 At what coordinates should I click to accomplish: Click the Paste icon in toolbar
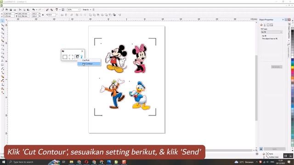click(x=28, y=10)
